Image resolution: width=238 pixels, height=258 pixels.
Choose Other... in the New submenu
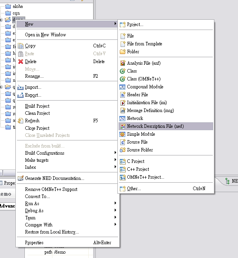coord(134,189)
